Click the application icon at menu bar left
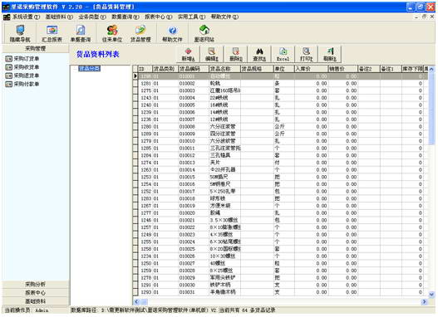 (7, 17)
